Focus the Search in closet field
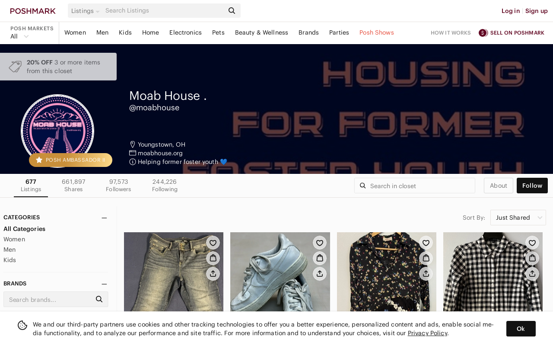Viewport: 553px width, 346px height. [x=415, y=186]
